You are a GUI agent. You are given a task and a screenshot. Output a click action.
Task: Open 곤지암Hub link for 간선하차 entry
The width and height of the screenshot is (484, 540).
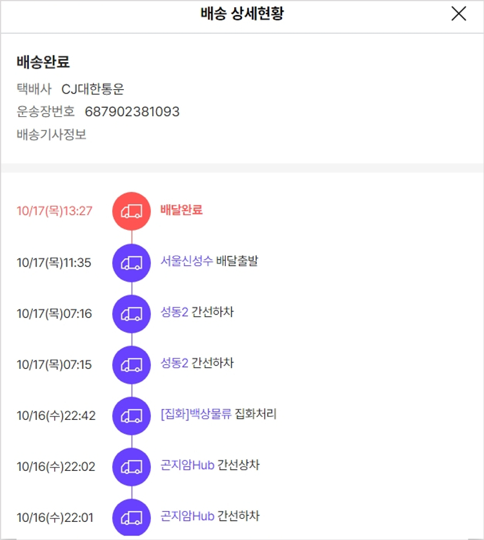point(187,516)
